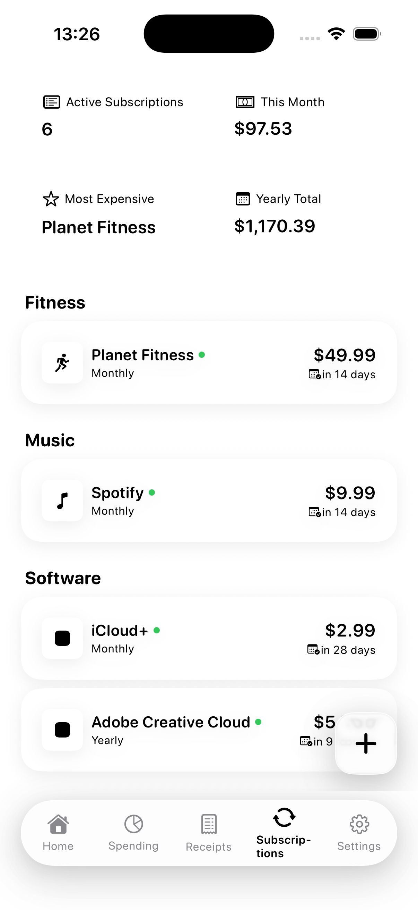
Task: Open the Spotify subscription name
Action: click(x=117, y=493)
